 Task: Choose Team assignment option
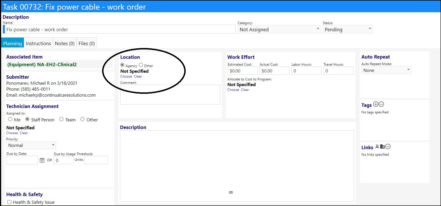(x=61, y=119)
